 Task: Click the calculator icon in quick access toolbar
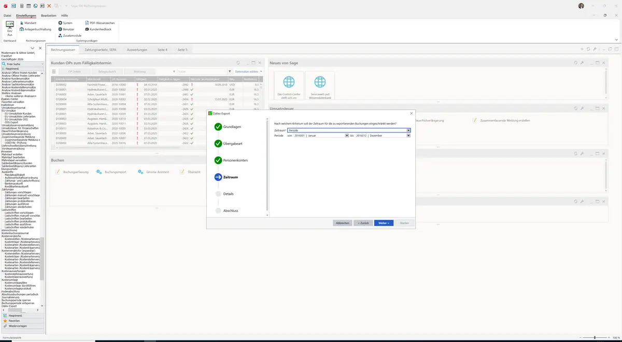click(x=21, y=6)
